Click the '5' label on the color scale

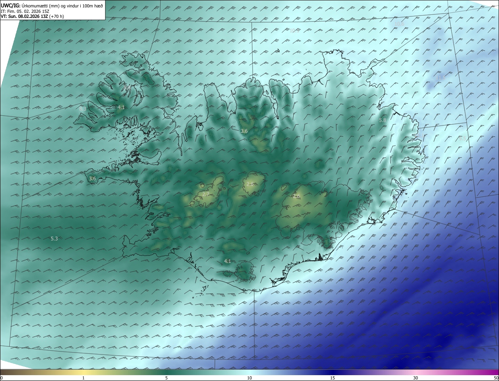(x=166, y=378)
